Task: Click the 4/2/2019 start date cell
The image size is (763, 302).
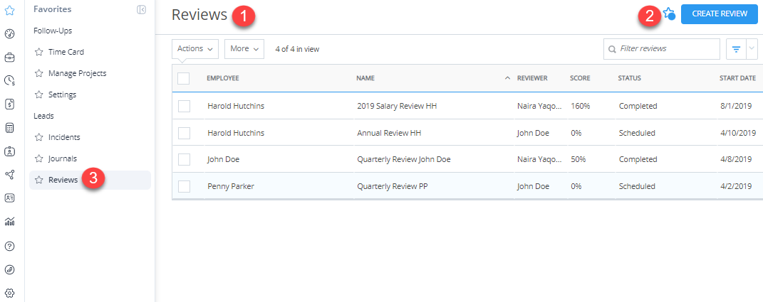Action: (736, 186)
